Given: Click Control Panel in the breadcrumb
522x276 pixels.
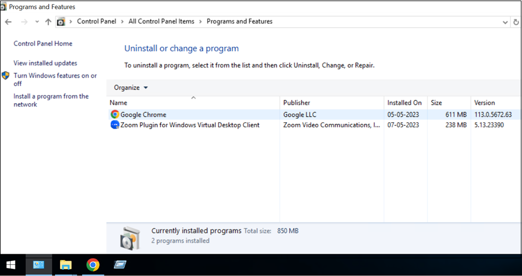Looking at the screenshot, I should point(97,21).
